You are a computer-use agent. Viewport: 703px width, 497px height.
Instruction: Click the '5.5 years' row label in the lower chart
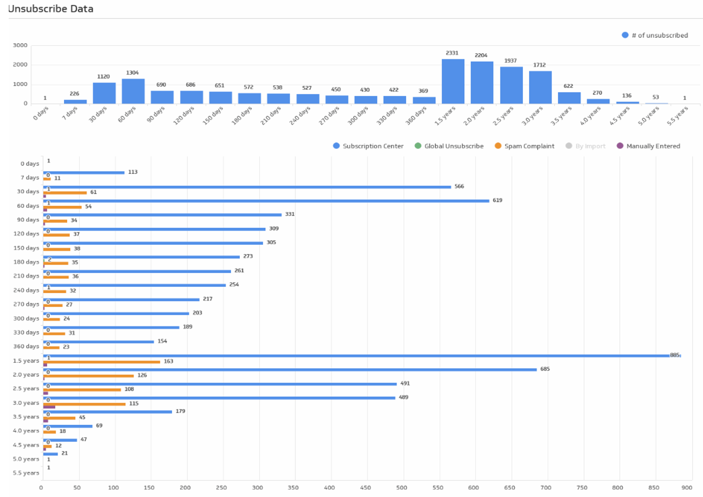coord(26,473)
